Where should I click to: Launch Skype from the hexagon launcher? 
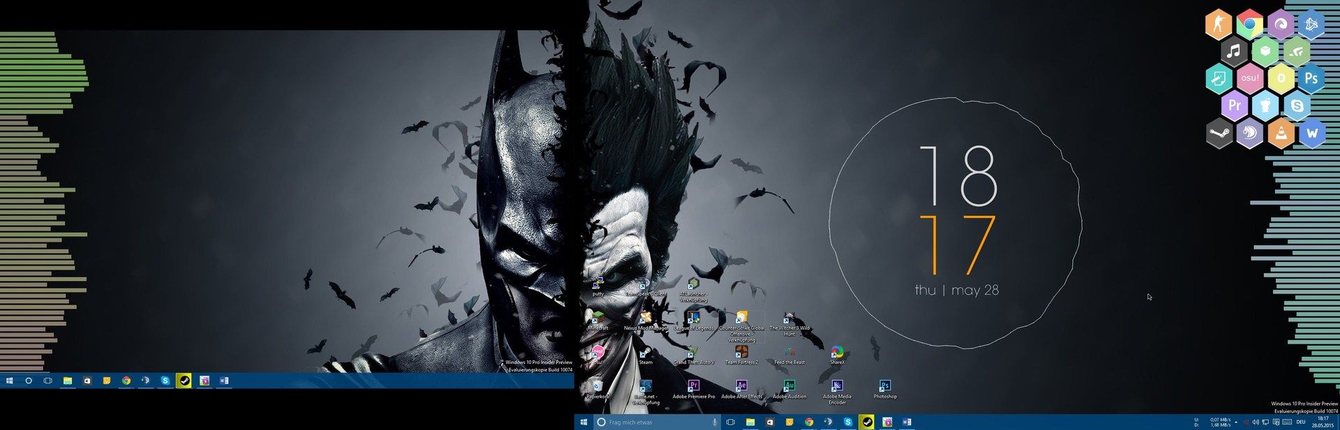pos(1297,106)
